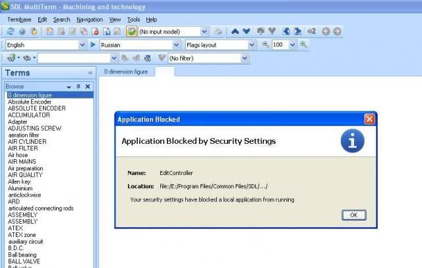422x268 pixels.
Task: Select 'AIR QUALITY' term
Action: click(x=25, y=175)
